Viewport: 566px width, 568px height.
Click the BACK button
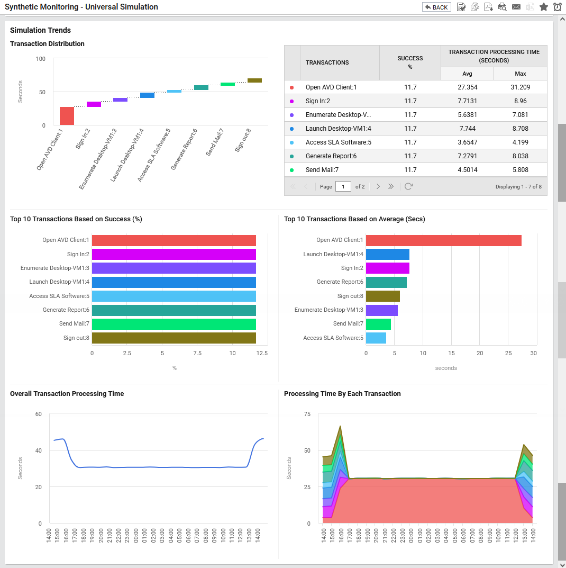tap(436, 7)
